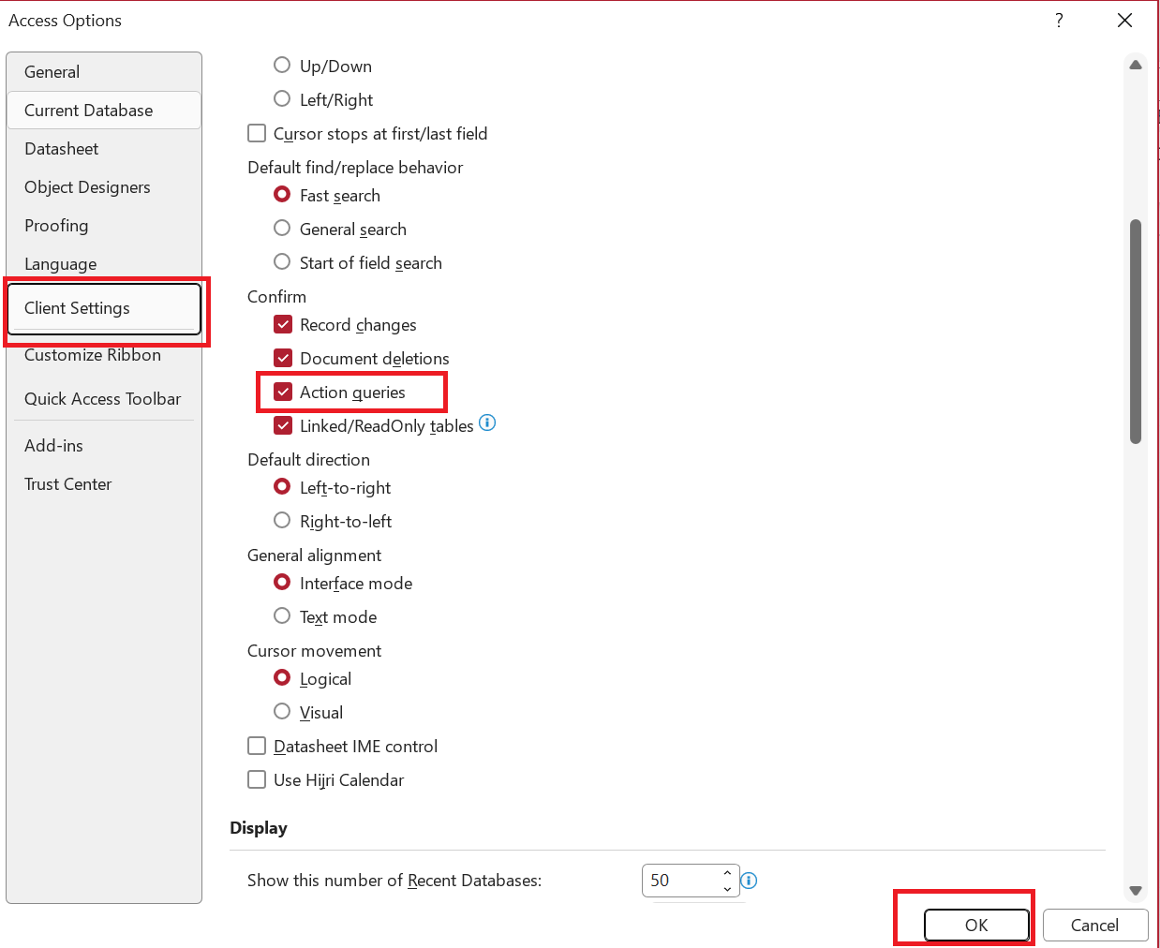Image resolution: width=1160 pixels, height=948 pixels.
Task: Select Object Designers category
Action: tap(104, 187)
